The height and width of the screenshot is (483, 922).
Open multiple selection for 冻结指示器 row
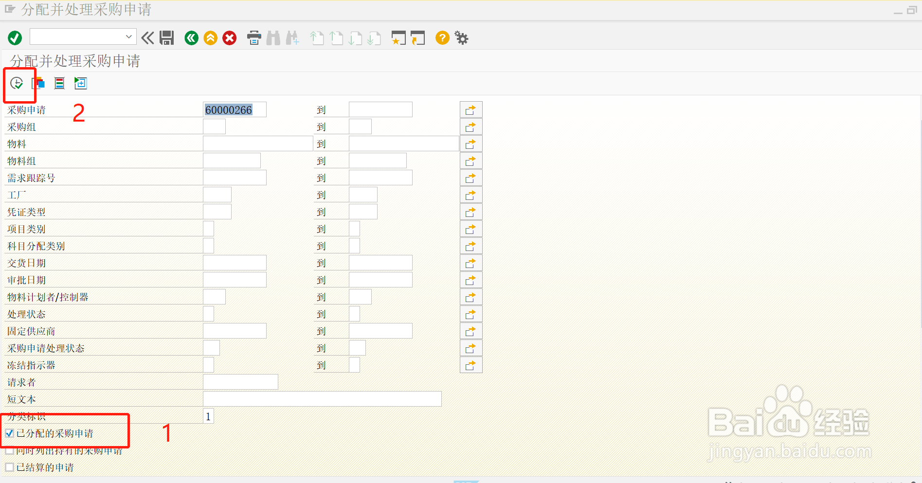pyautogui.click(x=471, y=365)
